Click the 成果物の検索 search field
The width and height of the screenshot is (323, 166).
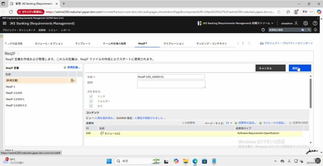tap(284, 30)
